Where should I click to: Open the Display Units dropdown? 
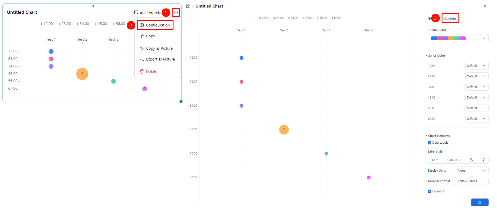[x=471, y=170]
